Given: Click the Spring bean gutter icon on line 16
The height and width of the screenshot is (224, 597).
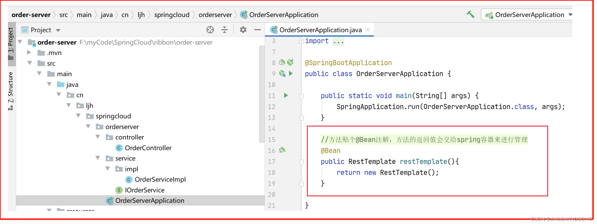Looking at the screenshot, I should pyautogui.click(x=282, y=150).
